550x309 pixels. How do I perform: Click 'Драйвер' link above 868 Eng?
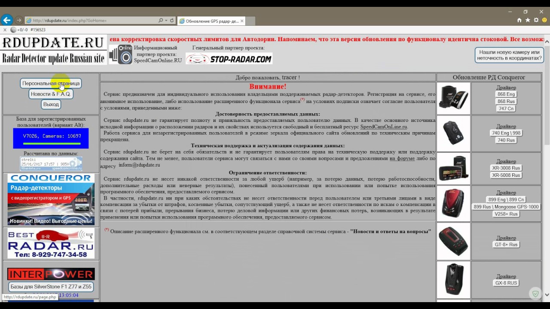point(506,88)
